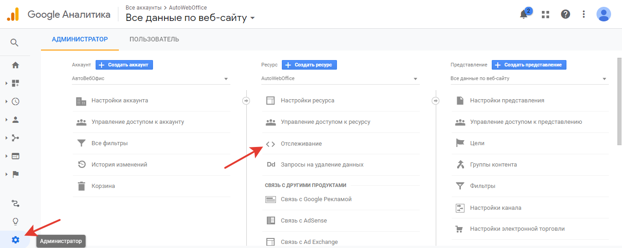Go to Home icon in sidebar
This screenshot has height=248, width=622.
coord(15,65)
